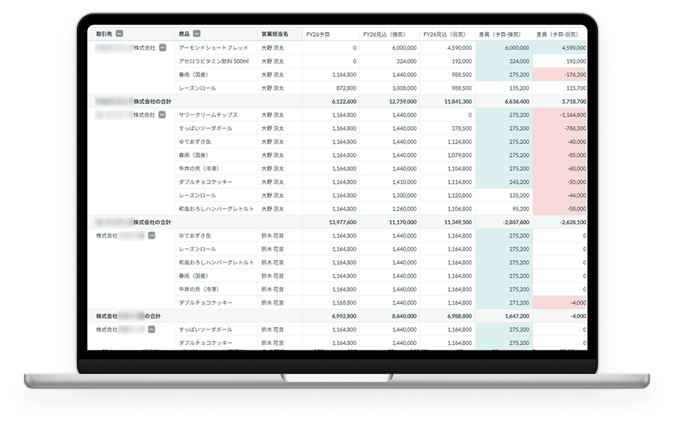
Task: Click the 872,800 budget cell
Action: [x=331, y=88]
